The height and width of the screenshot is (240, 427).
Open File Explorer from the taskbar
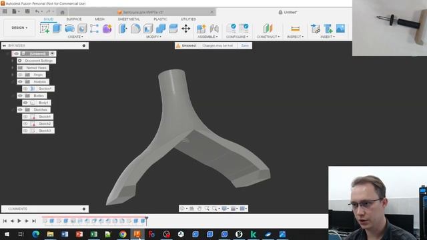(51, 234)
